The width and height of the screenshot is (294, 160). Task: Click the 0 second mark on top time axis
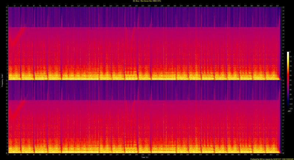point(8,6)
